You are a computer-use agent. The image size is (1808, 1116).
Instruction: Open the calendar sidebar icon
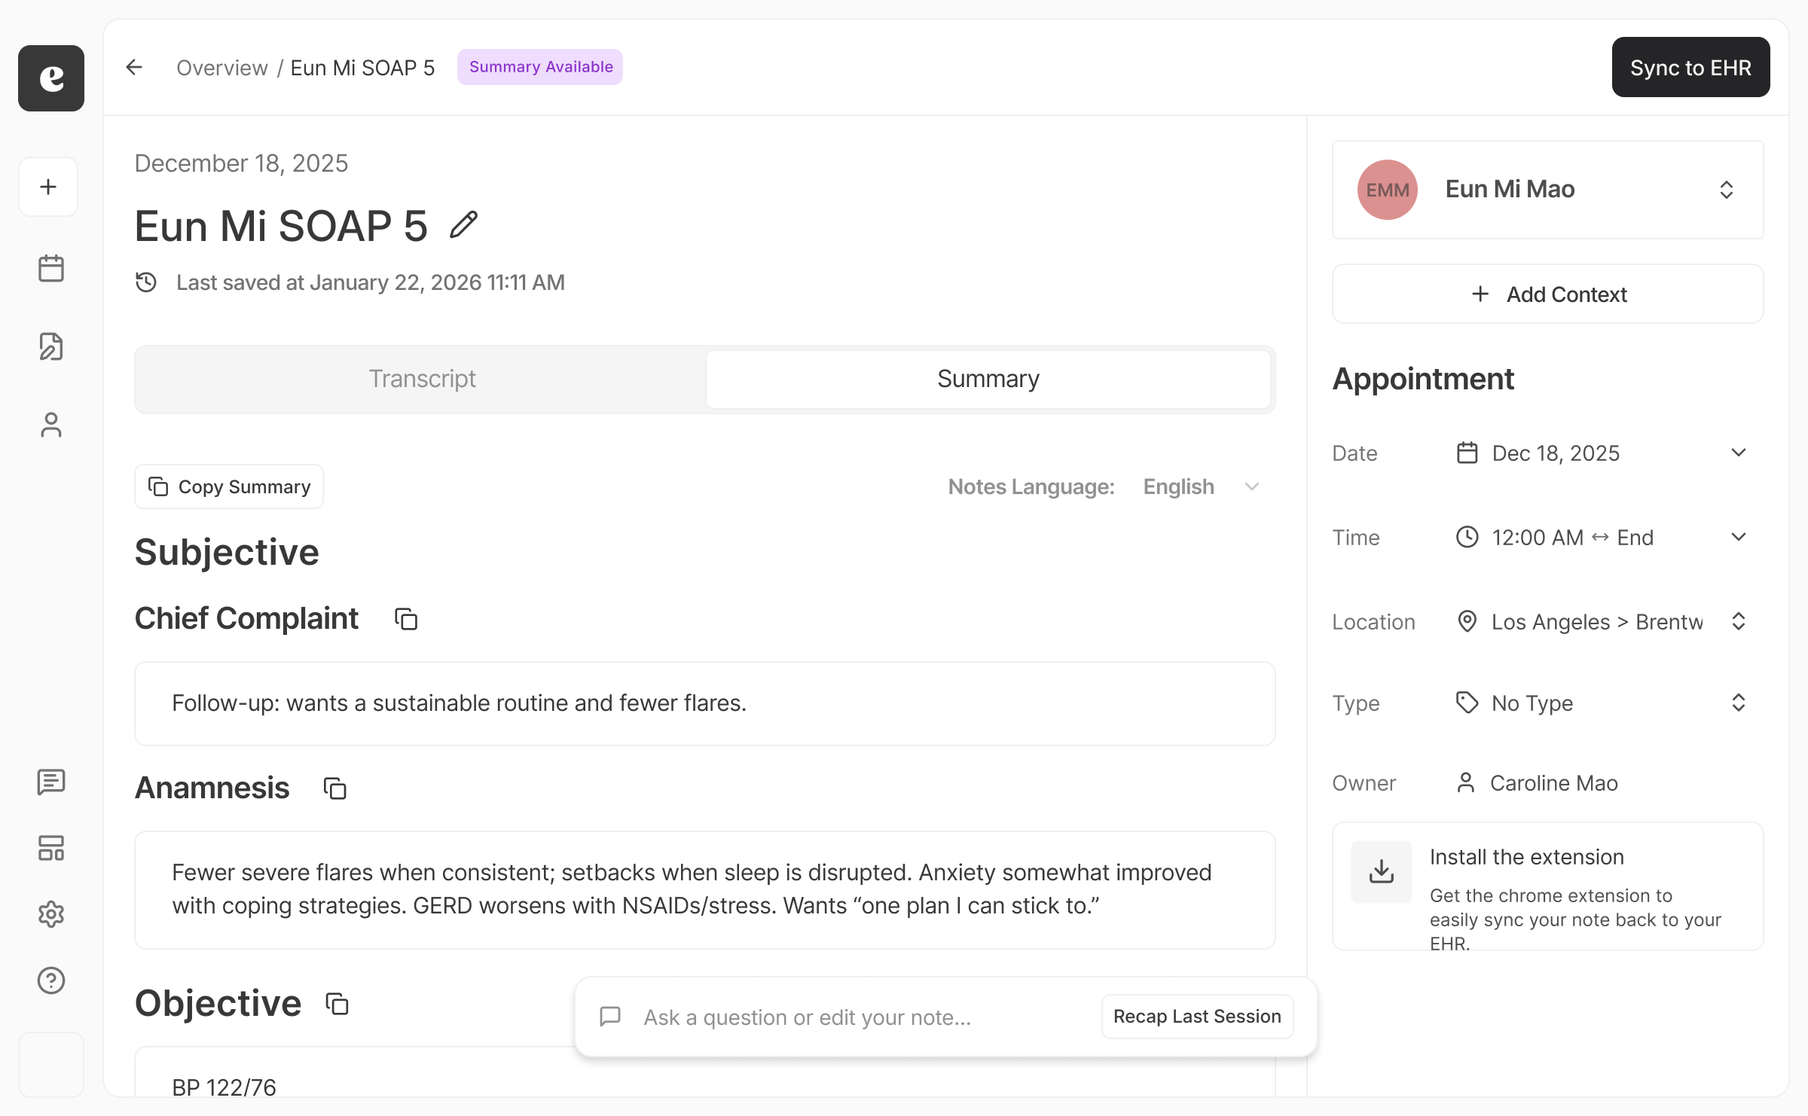(51, 268)
